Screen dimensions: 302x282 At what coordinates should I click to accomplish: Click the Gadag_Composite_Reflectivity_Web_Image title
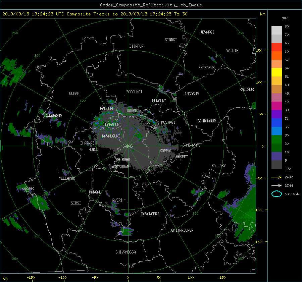pos(151,5)
